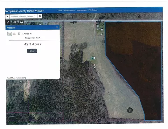Click the green-roofed building on the map
The height and width of the screenshot is (129, 168).
click(x=93, y=58)
